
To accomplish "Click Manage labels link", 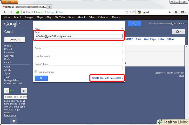I will click(12, 80).
